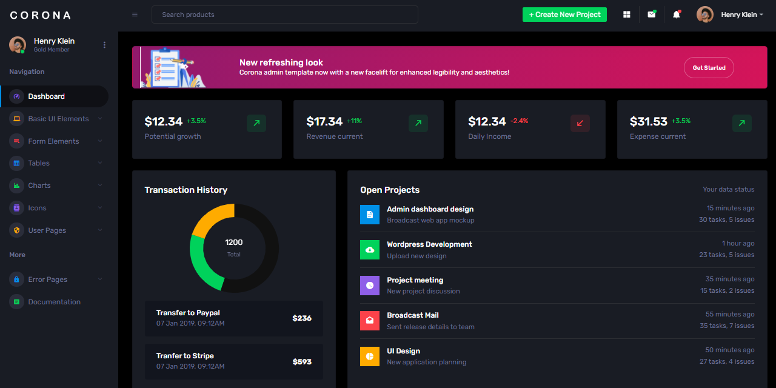Click Henry Klein's avatar in sidebar profile
776x388 pixels.
(x=18, y=44)
